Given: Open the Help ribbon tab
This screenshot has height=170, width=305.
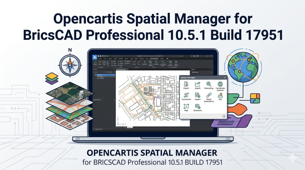Looking at the screenshot, I should tap(147, 59).
